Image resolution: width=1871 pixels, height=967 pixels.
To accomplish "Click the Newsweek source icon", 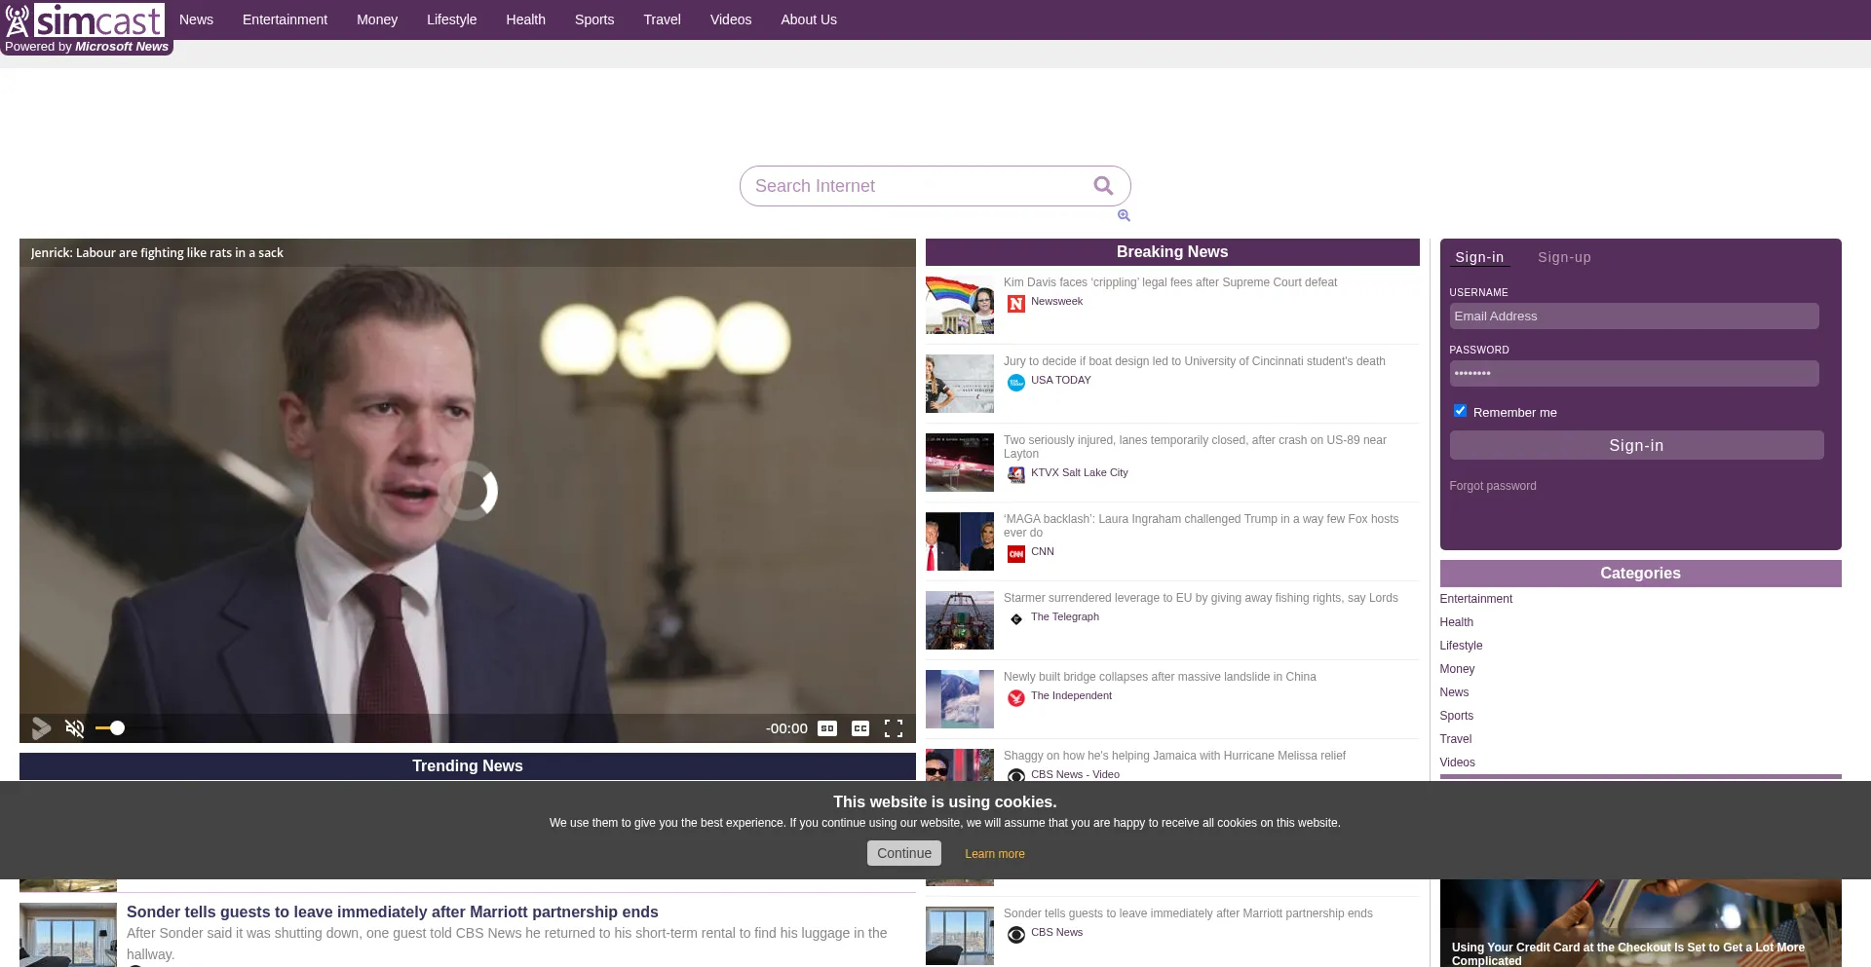I will tap(1015, 304).
